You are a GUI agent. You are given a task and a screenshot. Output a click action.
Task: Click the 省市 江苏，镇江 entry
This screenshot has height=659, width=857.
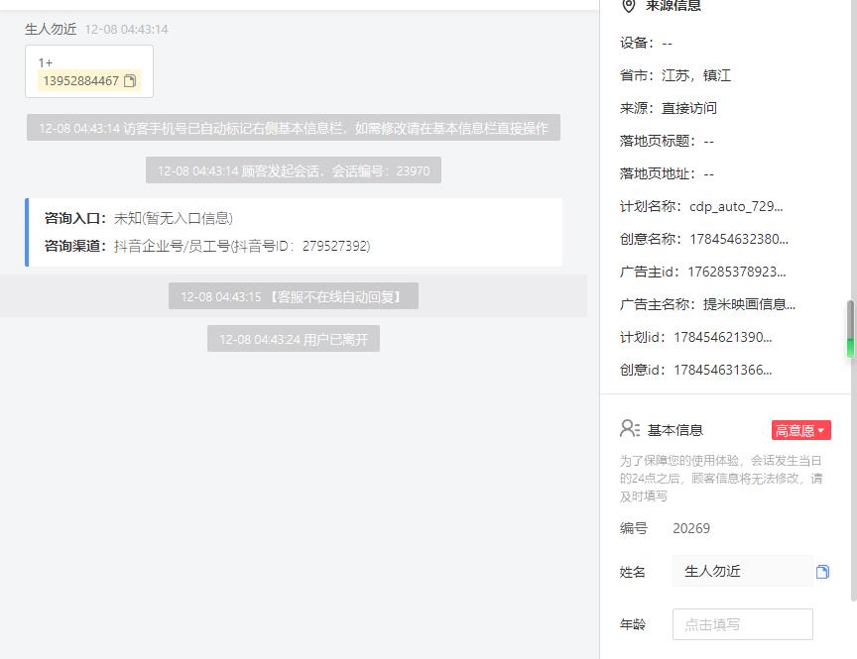(675, 75)
